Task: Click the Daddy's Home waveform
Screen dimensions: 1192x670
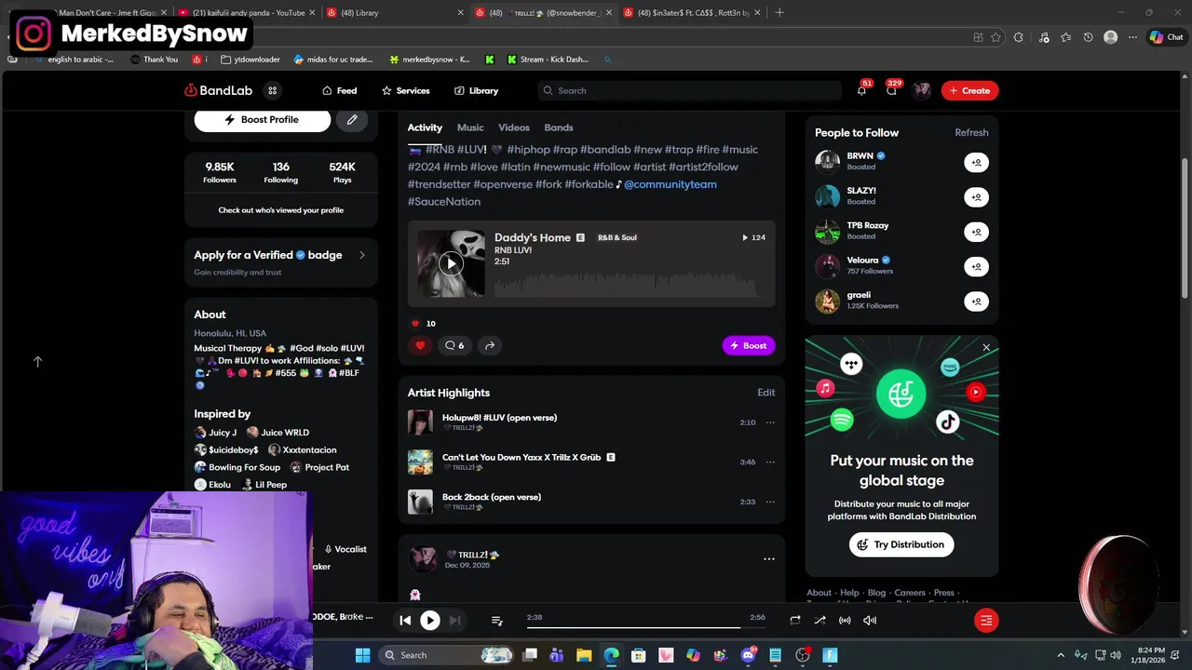Action: pos(630,283)
